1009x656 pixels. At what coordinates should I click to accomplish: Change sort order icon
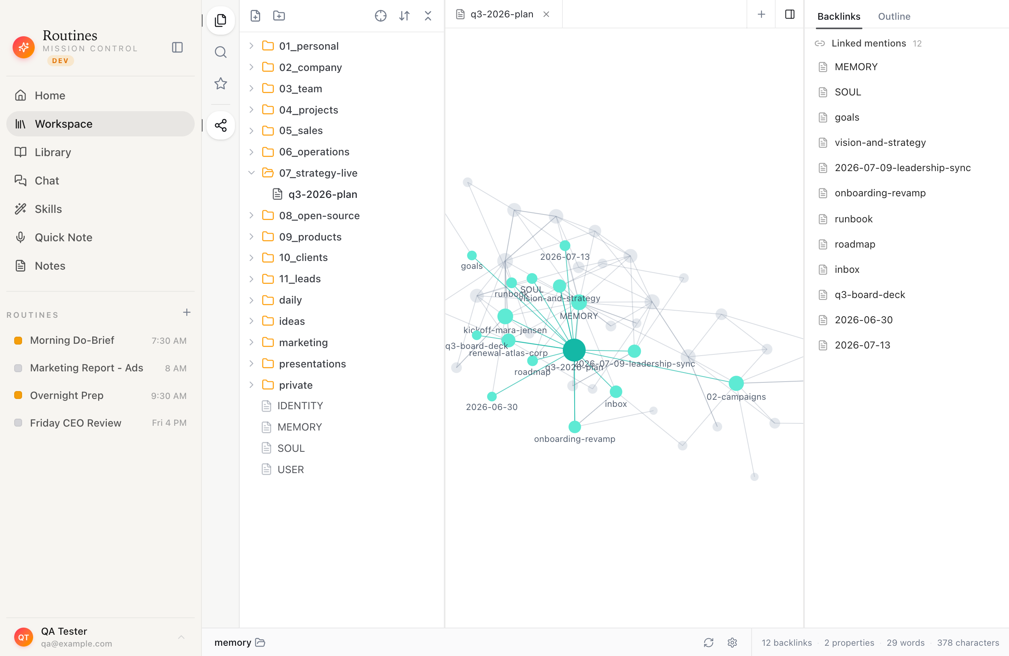[x=404, y=16]
